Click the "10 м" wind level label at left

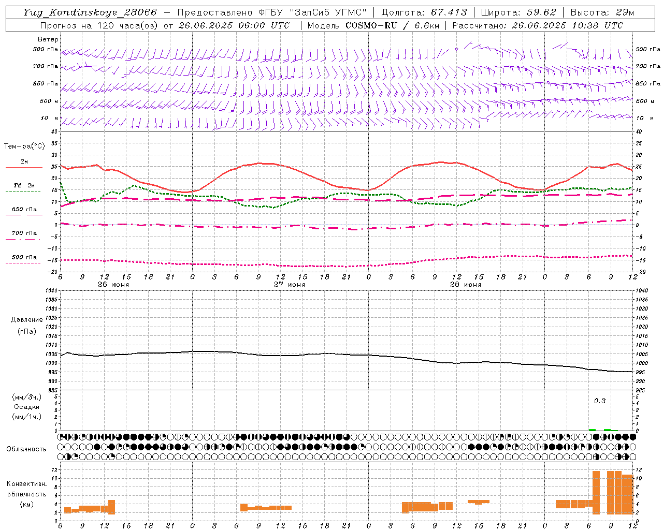50,118
